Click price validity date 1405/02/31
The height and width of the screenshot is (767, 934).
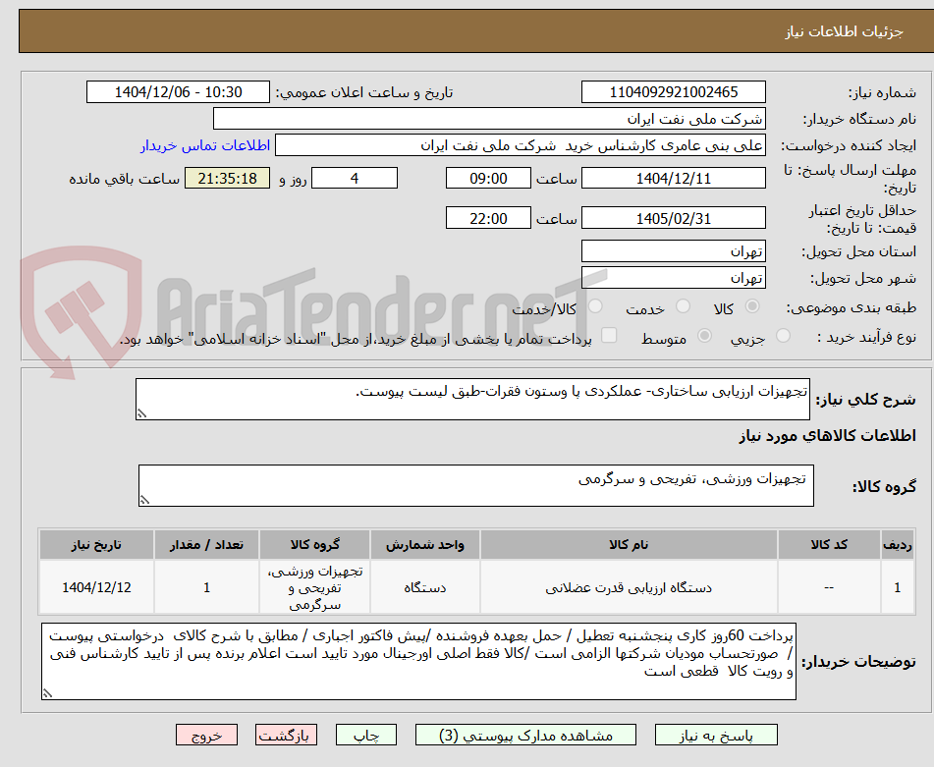[x=673, y=218]
